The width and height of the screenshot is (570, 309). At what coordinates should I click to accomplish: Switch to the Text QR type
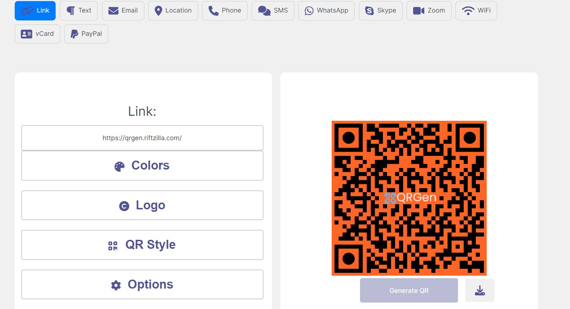point(79,11)
